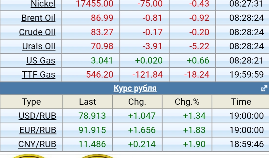Click the Last column header
Image resolution: width=269 pixels, height=158 pixels.
87,102
